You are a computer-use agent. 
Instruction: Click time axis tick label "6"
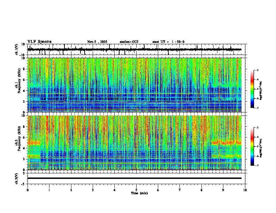[x=158, y=190]
